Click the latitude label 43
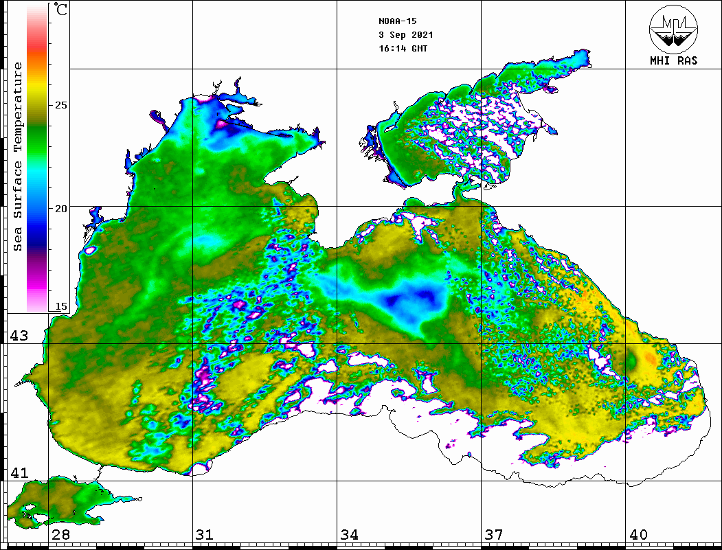722x550 pixels. pyautogui.click(x=19, y=336)
